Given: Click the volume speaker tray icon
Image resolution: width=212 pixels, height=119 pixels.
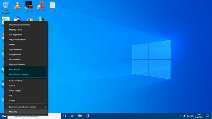Looking at the screenshot, I should (x=192, y=116).
